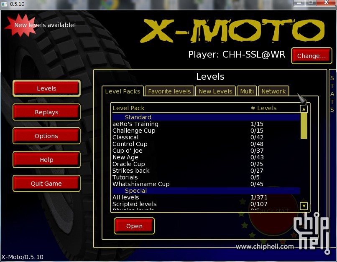Select Cup o' Joe level pack
This screenshot has height=262, width=337.
[206, 151]
